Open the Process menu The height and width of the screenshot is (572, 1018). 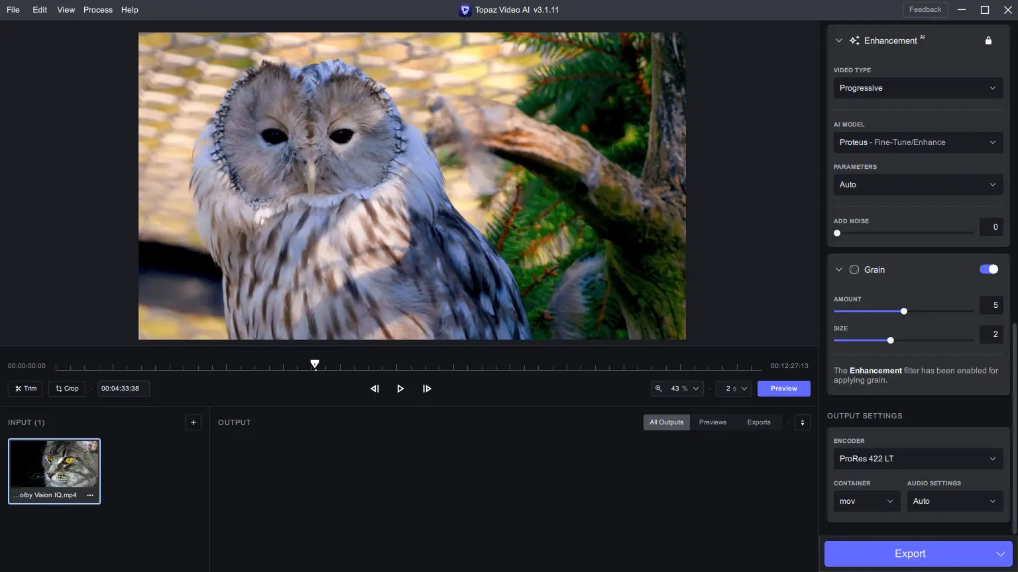98,10
